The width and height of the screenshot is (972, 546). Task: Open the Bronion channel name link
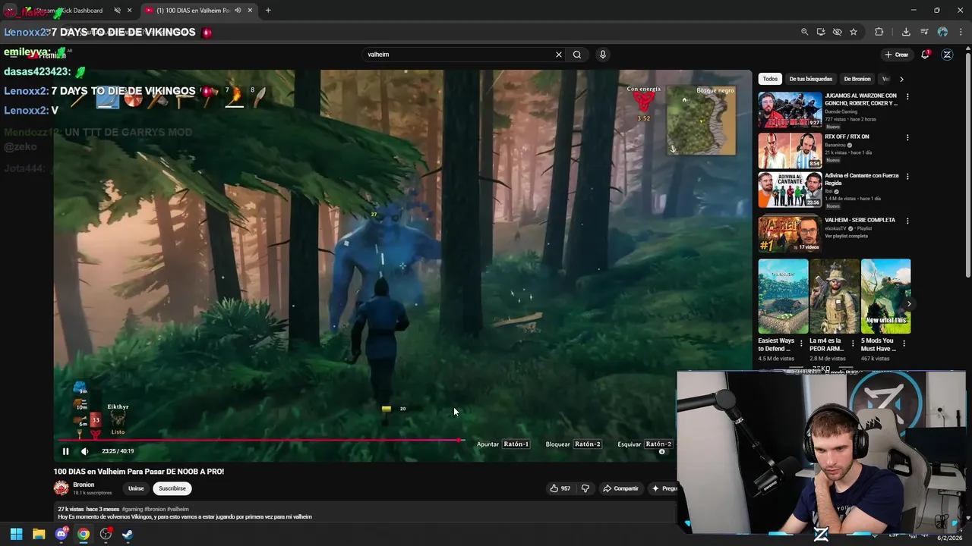(84, 485)
